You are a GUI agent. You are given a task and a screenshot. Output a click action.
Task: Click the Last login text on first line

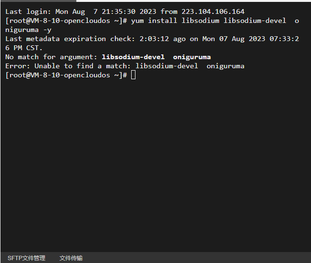coord(28,11)
